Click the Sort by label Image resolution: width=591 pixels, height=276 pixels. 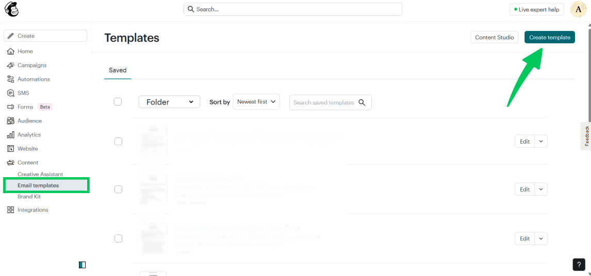(x=220, y=102)
